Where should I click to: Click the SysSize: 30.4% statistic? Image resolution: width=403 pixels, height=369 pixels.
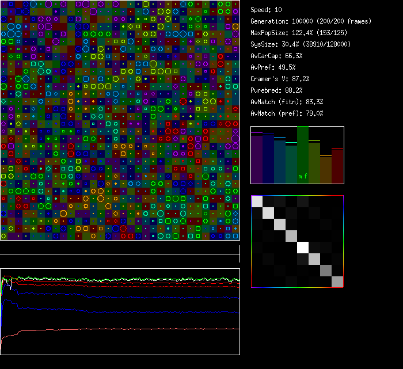pos(301,44)
